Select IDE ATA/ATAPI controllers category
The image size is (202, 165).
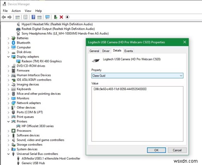[34, 80]
